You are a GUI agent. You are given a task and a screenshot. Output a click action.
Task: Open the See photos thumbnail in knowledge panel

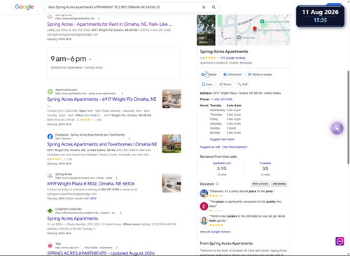(x=206, y=30)
